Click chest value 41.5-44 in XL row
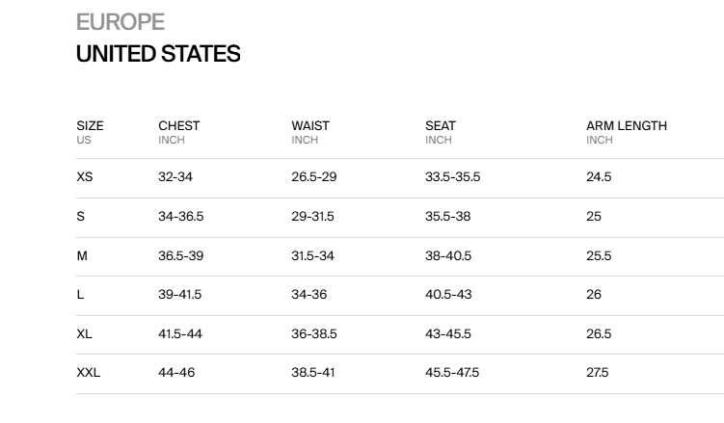 (179, 333)
